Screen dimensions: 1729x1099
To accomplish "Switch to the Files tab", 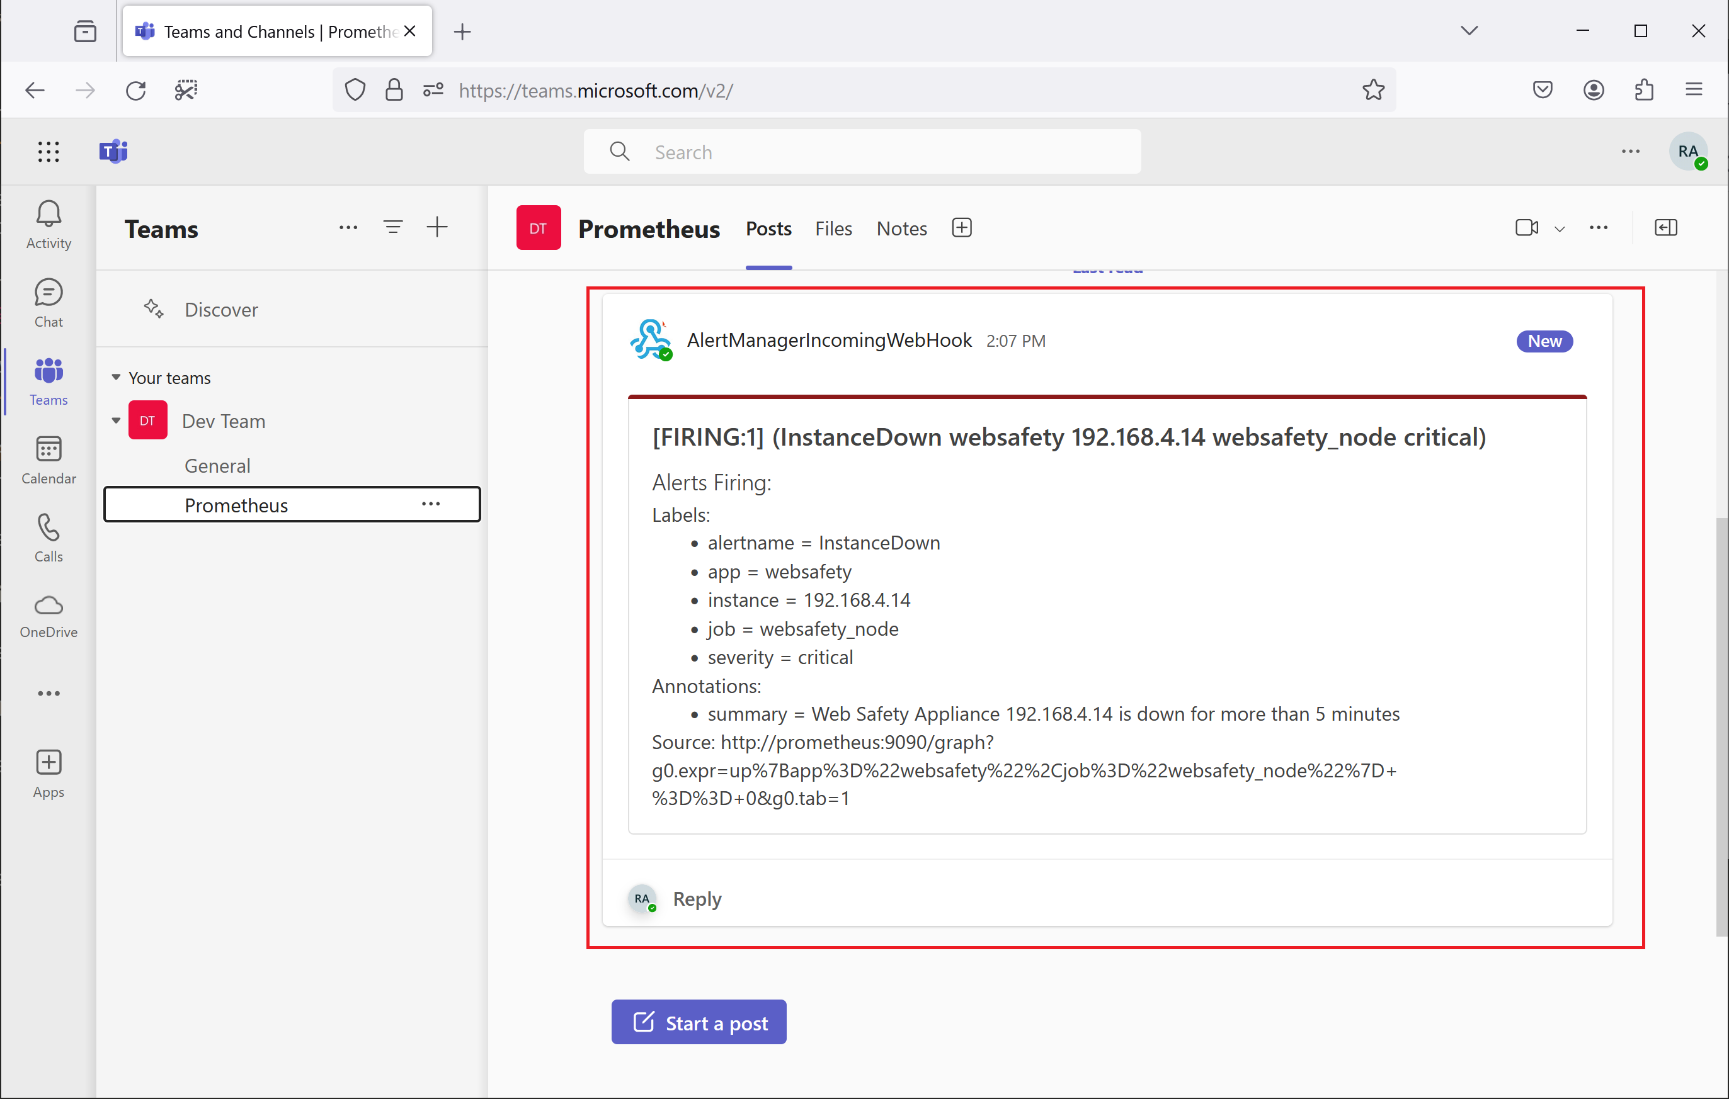I will click(x=833, y=229).
